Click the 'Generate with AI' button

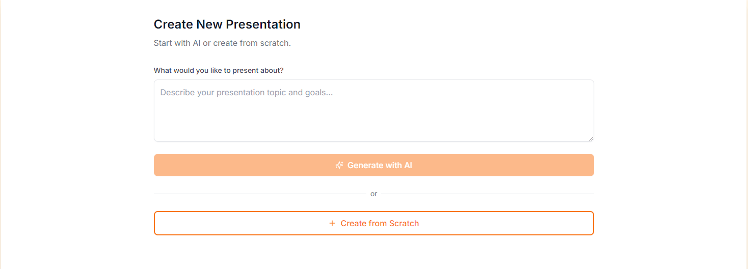tap(374, 165)
